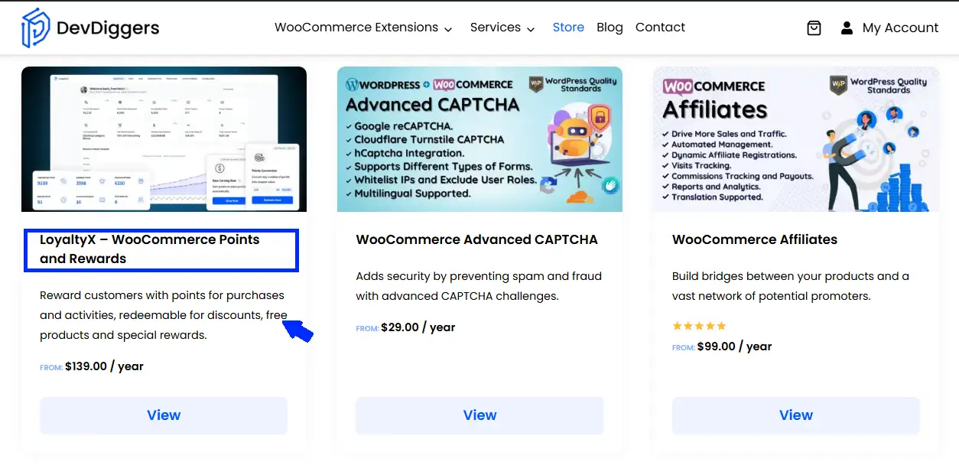Open the shopping cart icon
The width and height of the screenshot is (959, 475).
pyautogui.click(x=814, y=28)
